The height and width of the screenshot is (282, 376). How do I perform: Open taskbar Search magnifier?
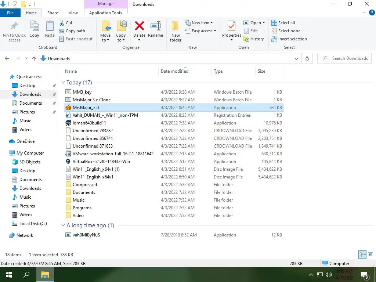coord(26,275)
